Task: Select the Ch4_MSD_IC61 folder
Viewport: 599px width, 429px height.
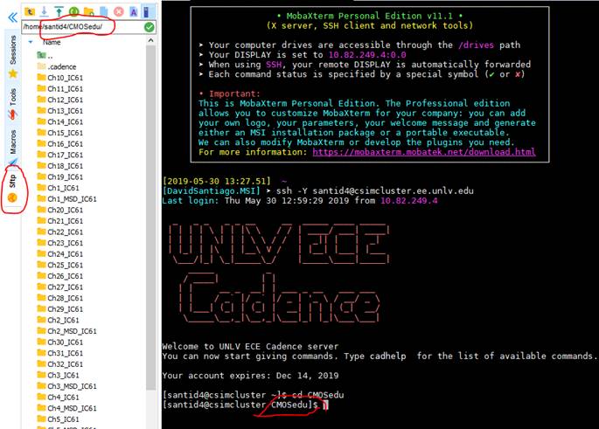Action: [66, 408]
